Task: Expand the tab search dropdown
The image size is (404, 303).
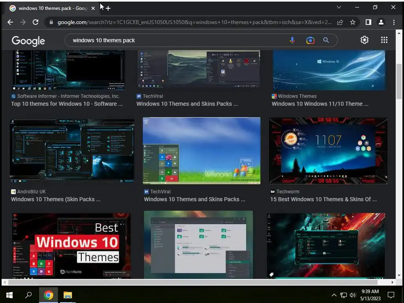Action: click(339, 7)
